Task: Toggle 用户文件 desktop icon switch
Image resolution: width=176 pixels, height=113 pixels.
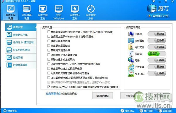Action: click(x=157, y=47)
